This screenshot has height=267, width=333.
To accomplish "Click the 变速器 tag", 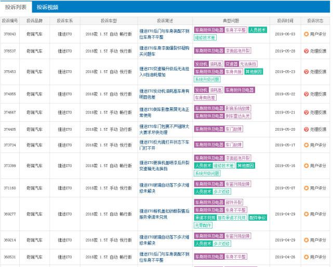I will pyautogui.click(x=232, y=64).
